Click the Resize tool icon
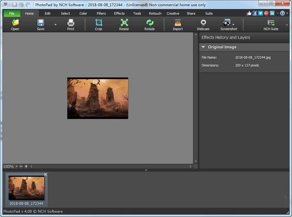This screenshot has width=292, height=217. pyautogui.click(x=124, y=23)
